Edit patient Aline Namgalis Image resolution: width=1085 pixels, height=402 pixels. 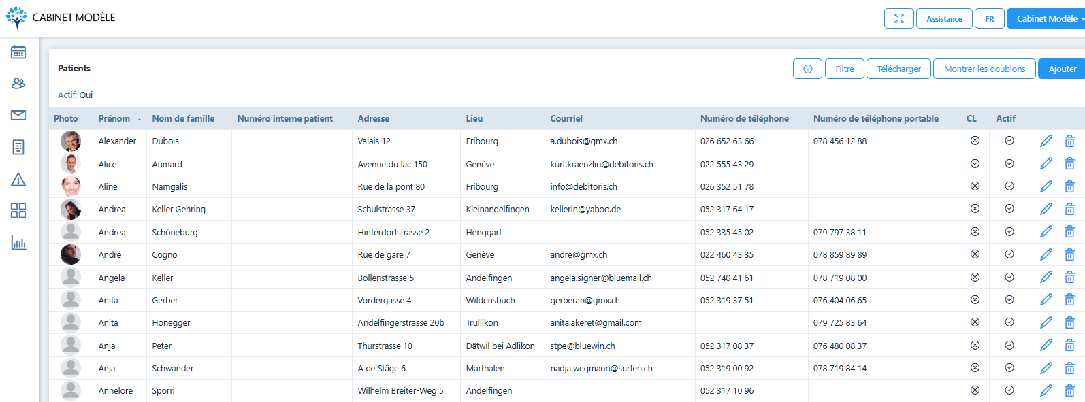point(1046,186)
